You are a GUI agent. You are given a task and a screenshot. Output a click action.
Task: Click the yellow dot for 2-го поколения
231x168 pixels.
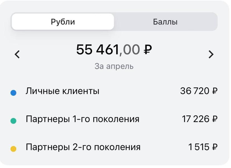tap(13, 149)
